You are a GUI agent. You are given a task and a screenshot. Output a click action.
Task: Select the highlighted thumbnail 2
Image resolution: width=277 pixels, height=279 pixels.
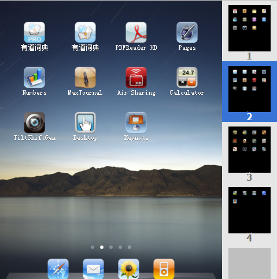pos(249,89)
